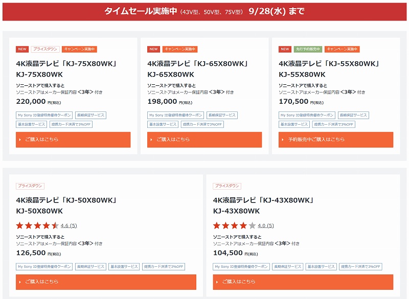The image size is (409, 299).
Task: Select My Sony ID coupon tag on KJ-55X80WK
Action: (307, 115)
